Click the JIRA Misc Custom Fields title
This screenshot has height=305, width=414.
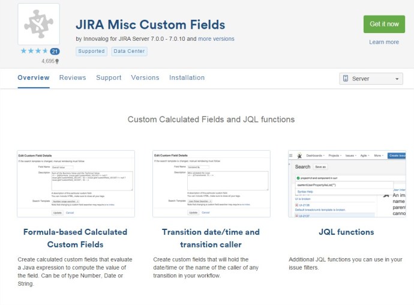[151, 25]
